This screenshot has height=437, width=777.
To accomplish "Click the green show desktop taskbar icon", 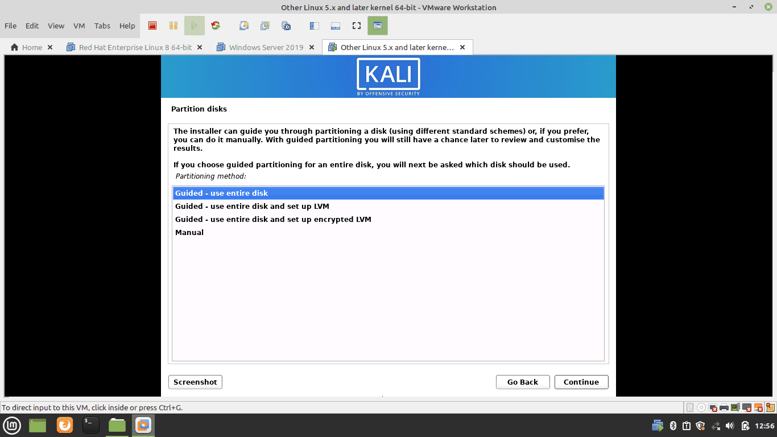I will (x=38, y=425).
